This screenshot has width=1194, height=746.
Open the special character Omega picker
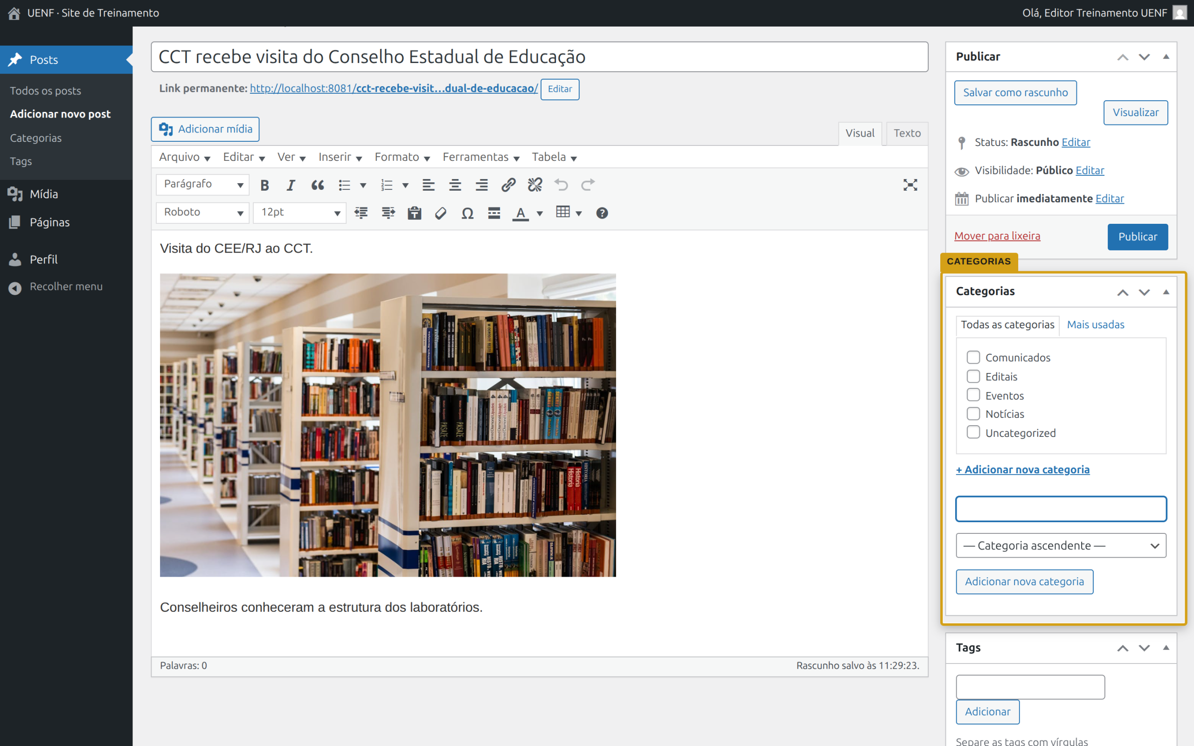pos(467,213)
